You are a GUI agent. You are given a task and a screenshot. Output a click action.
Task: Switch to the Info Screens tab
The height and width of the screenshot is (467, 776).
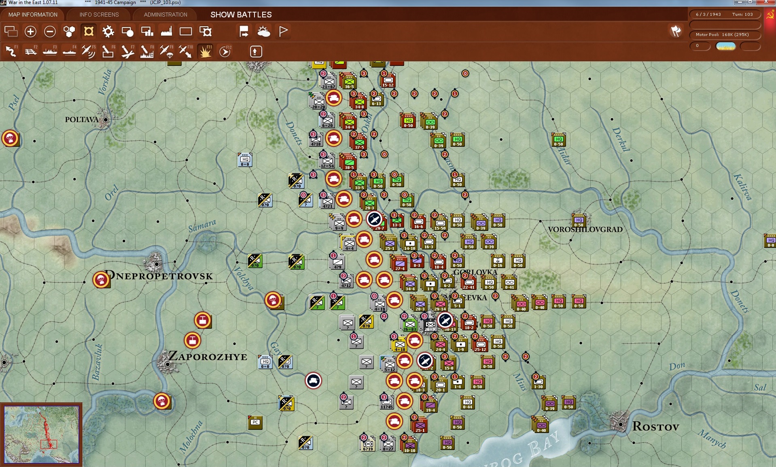click(99, 15)
